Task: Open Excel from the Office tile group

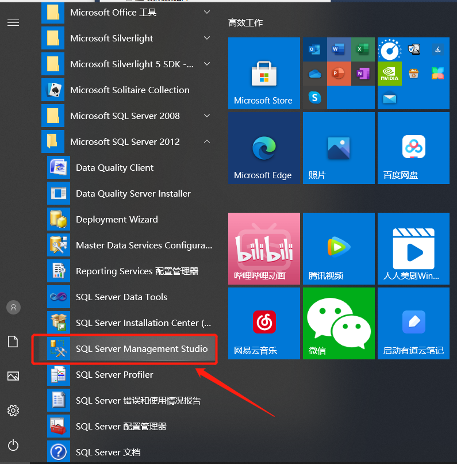Action: click(x=363, y=49)
